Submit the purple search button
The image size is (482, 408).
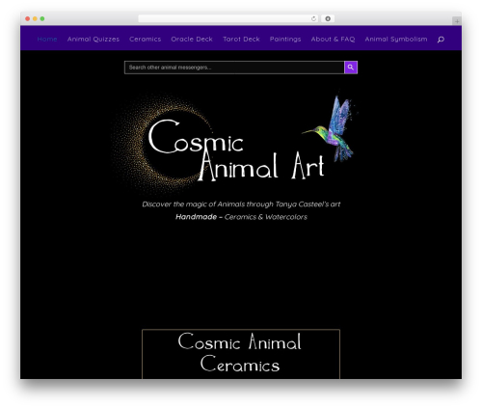351,68
